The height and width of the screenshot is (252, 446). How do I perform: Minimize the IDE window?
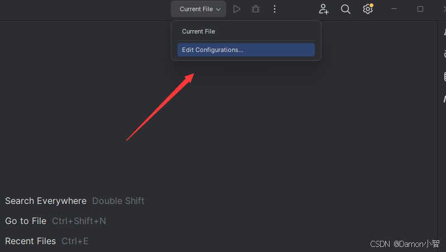394,9
